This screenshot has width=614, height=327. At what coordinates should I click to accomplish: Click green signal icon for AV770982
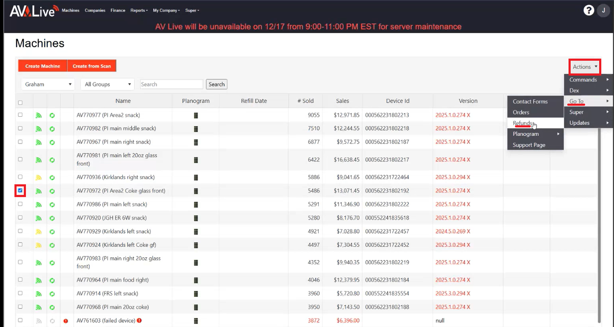[39, 129]
